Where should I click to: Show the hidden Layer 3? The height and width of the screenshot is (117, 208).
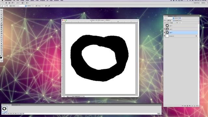click(164, 26)
